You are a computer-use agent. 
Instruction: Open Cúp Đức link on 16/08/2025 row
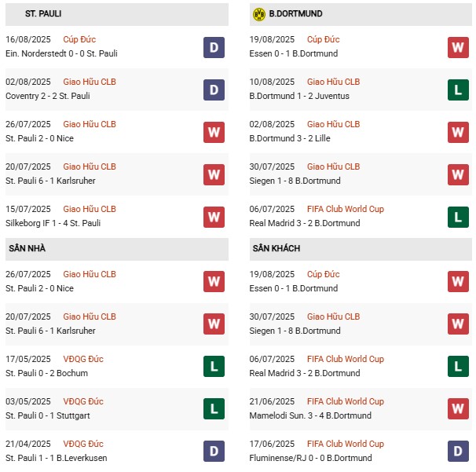point(80,39)
